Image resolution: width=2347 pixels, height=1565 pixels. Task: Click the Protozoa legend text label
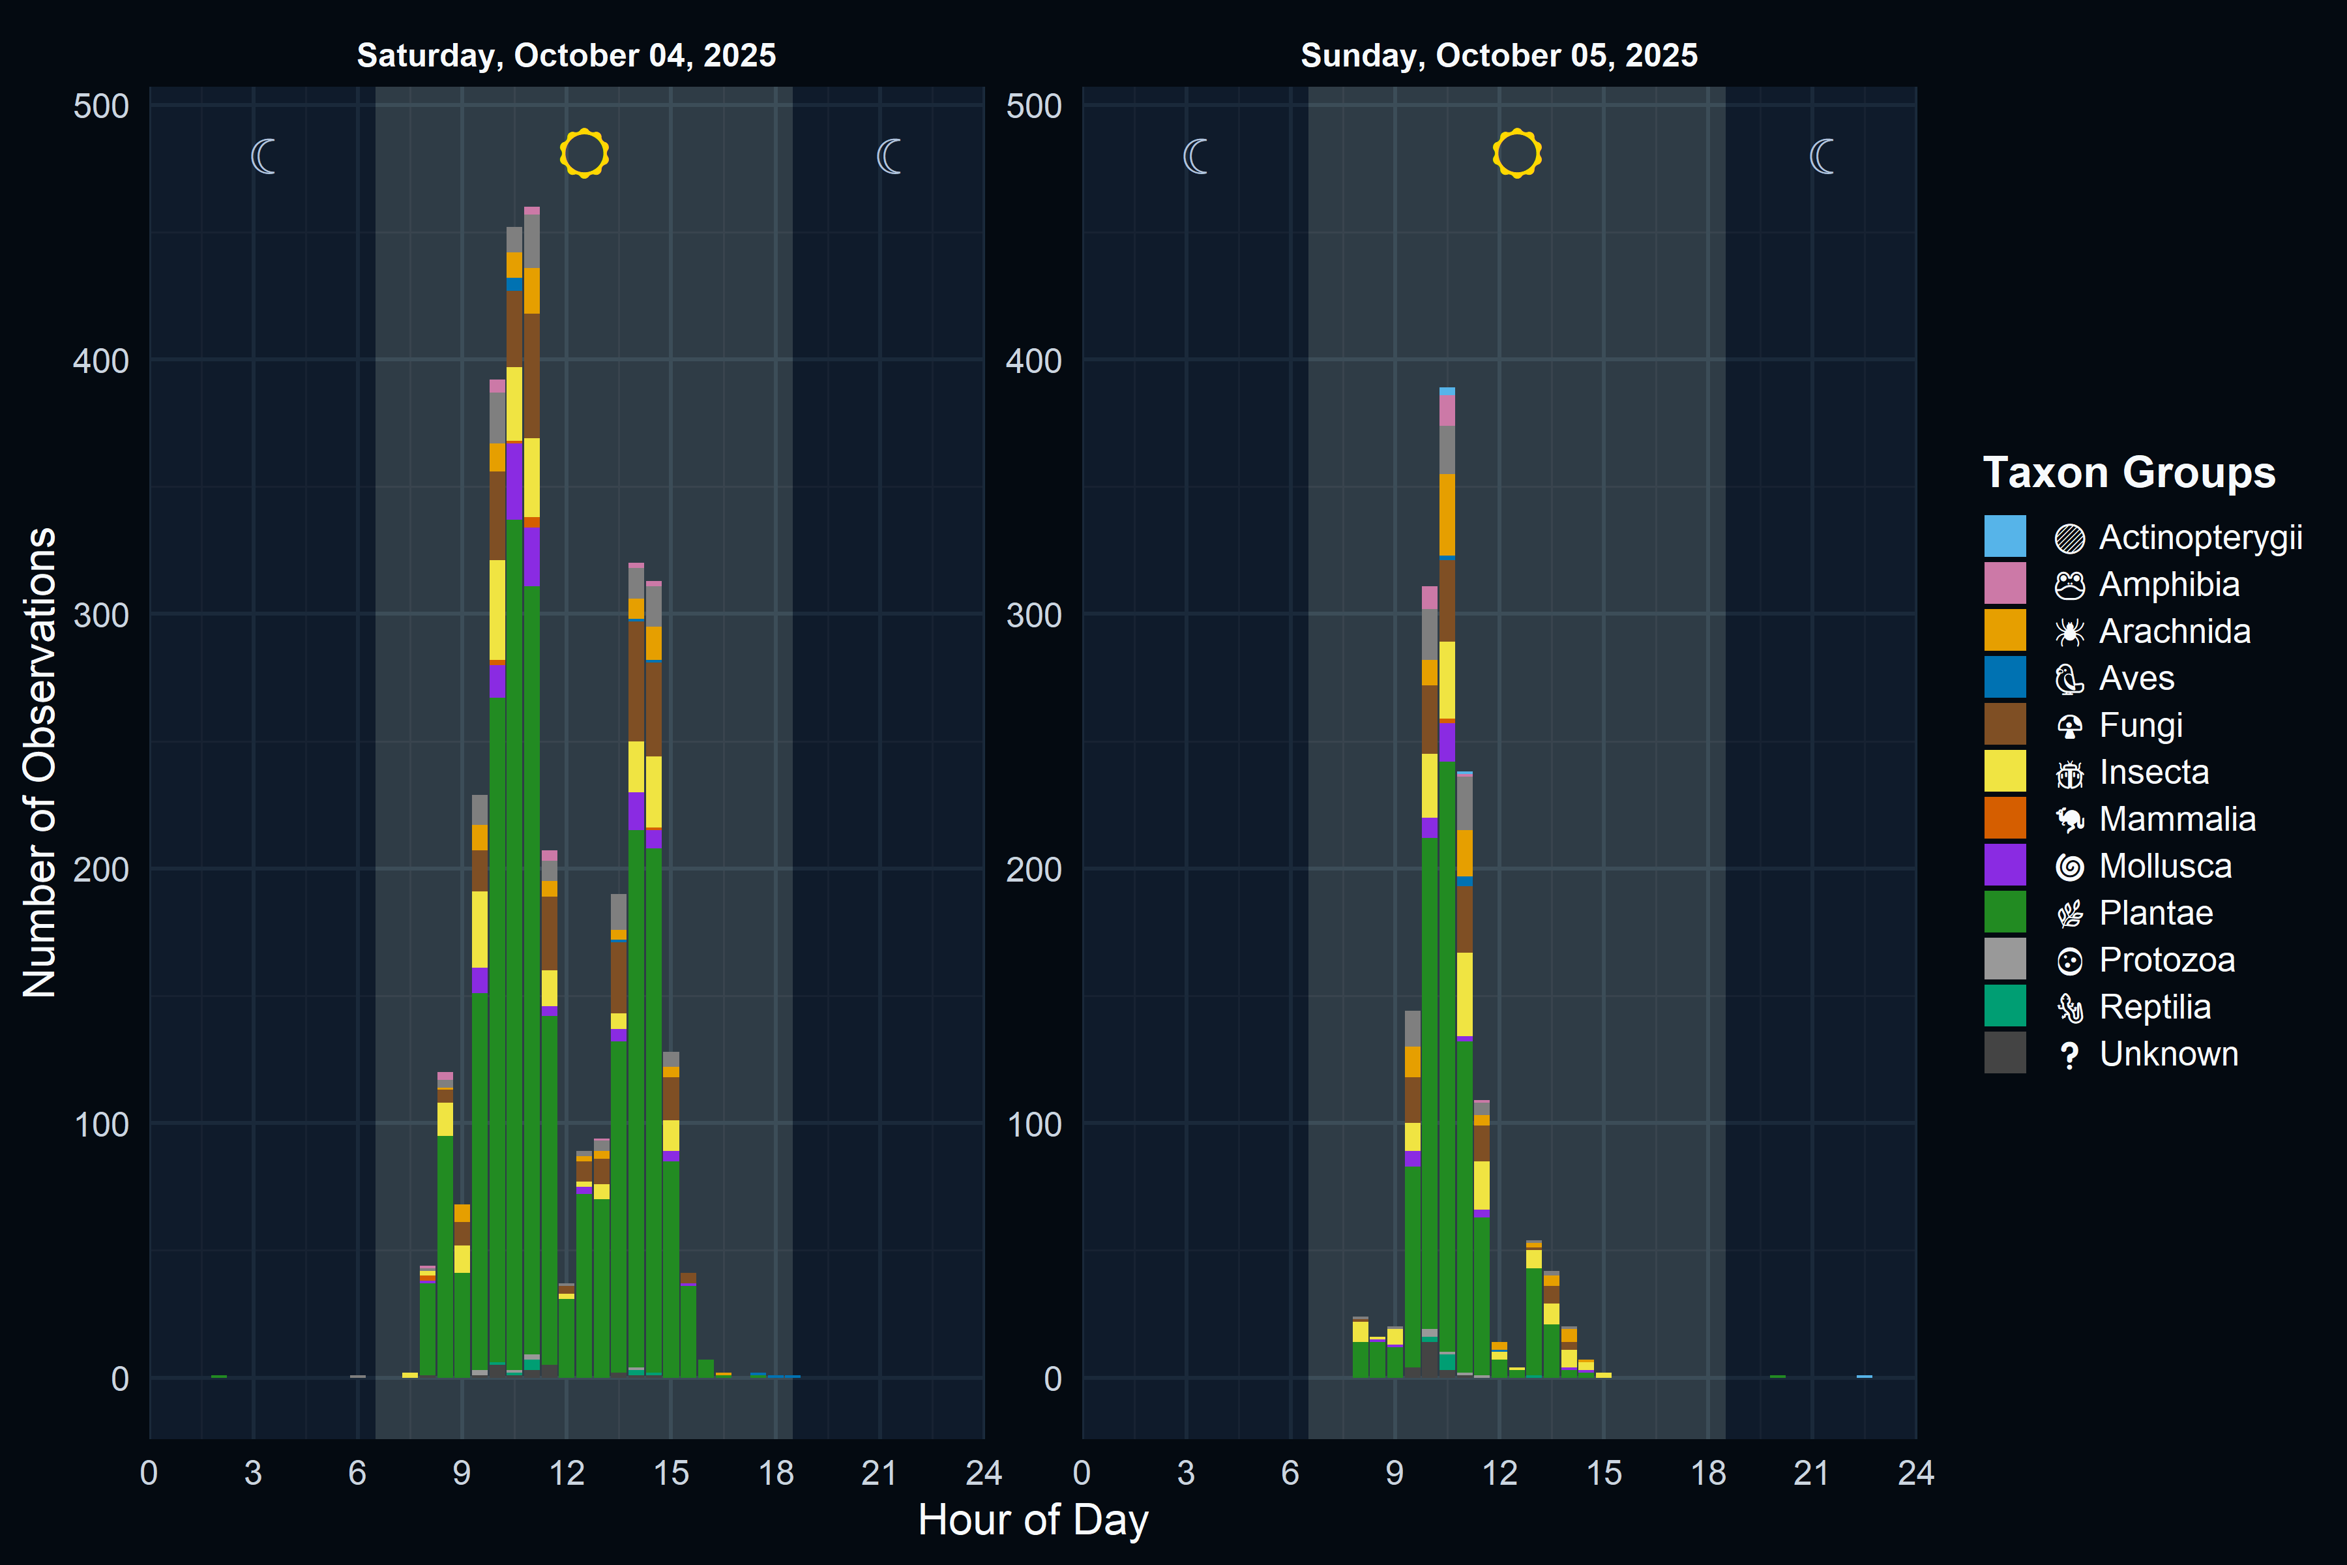(2166, 960)
